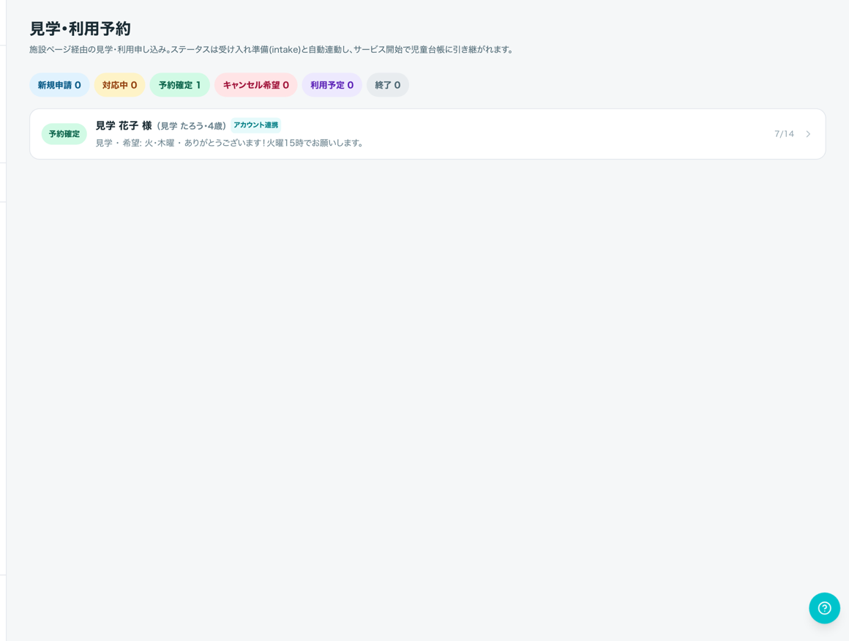
Task: Filter by 終了 status
Action: [388, 85]
